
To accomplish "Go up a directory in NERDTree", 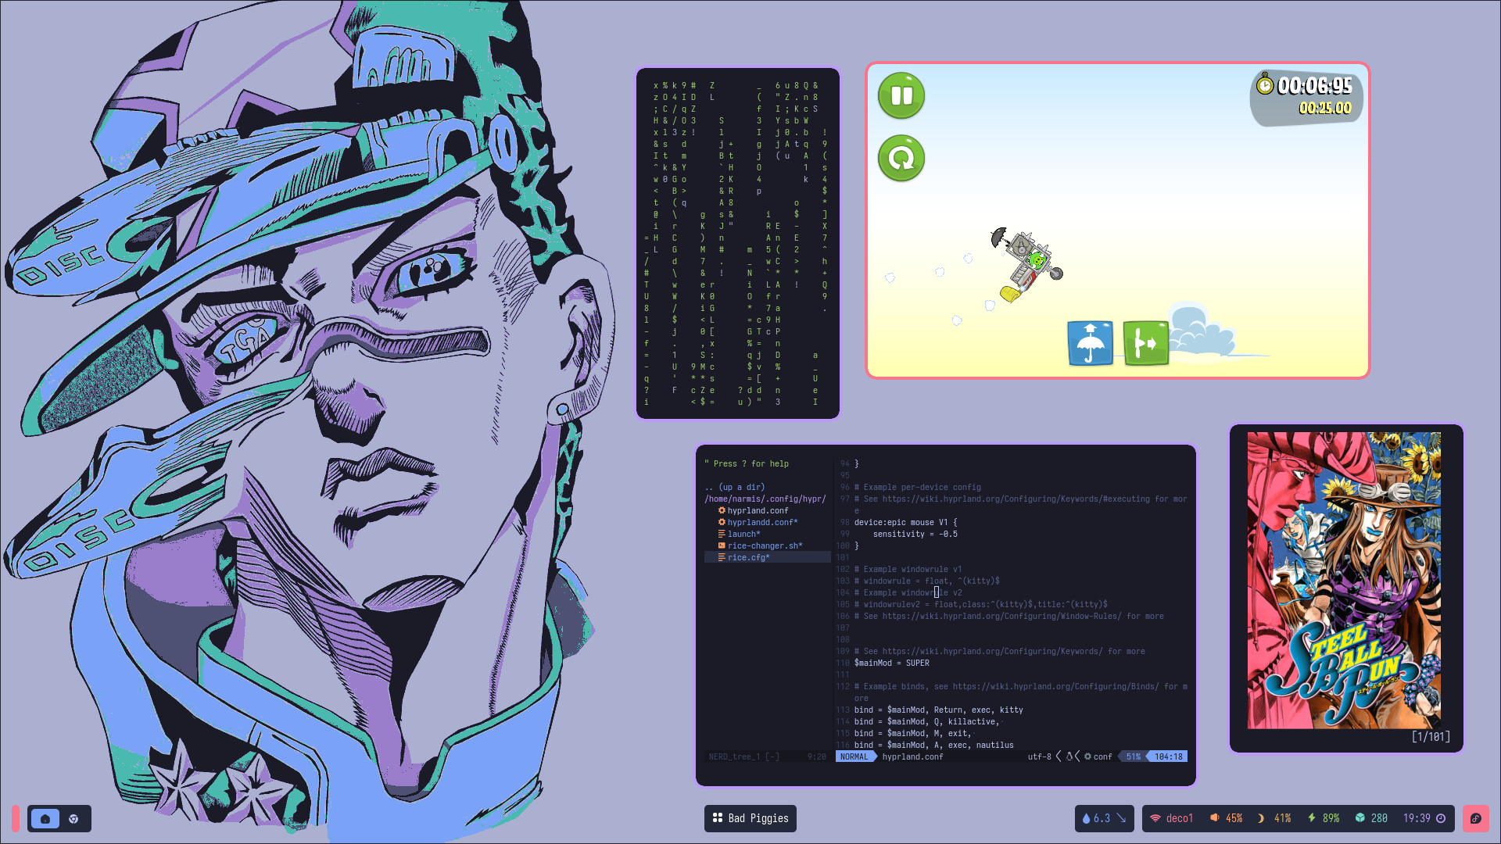I will click(735, 487).
